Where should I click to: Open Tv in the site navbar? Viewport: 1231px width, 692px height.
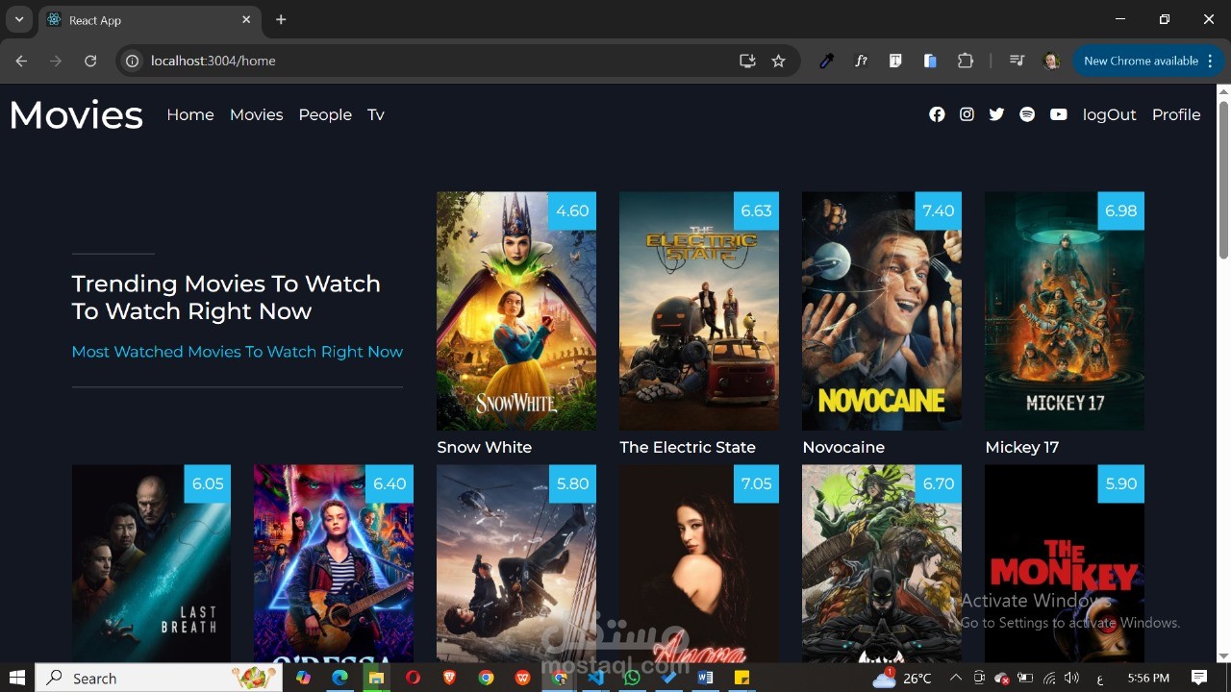[375, 114]
